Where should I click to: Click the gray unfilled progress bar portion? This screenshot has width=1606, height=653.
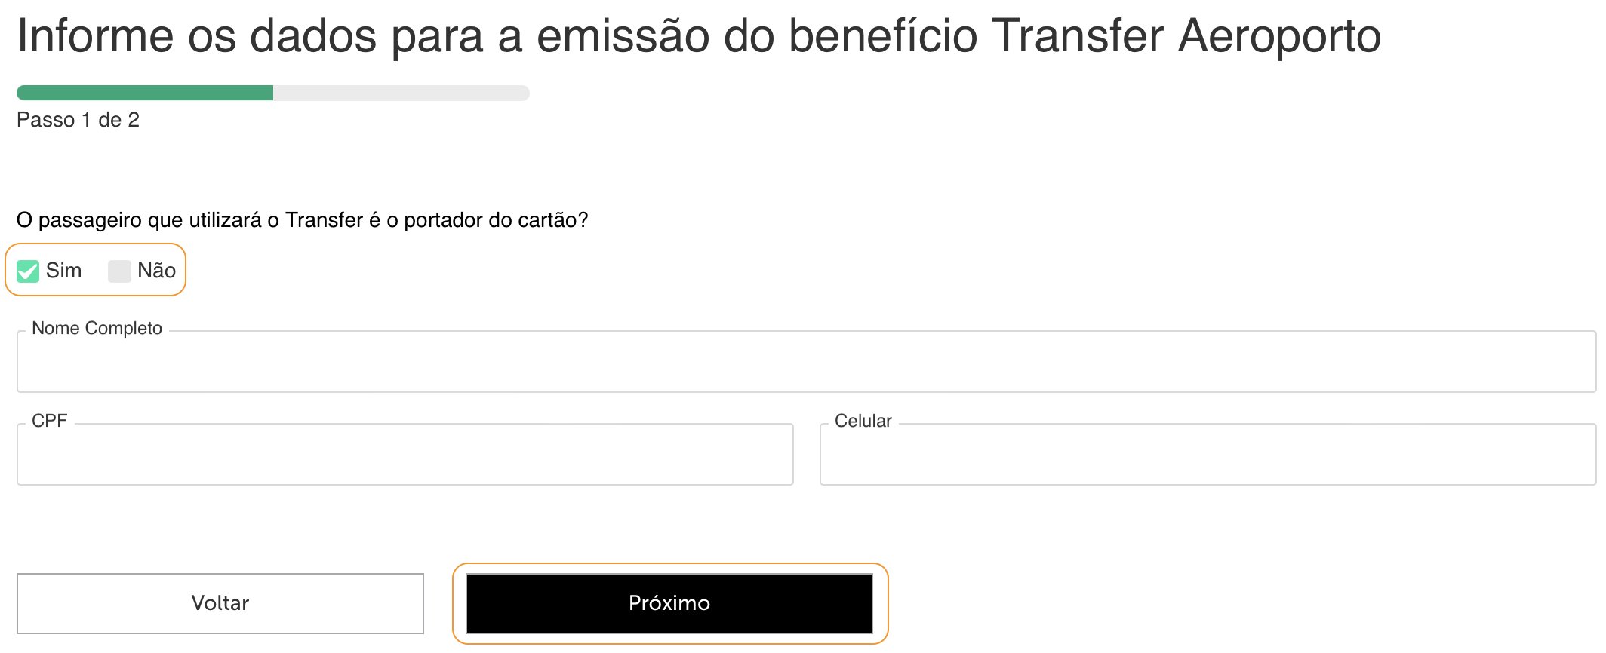(401, 93)
